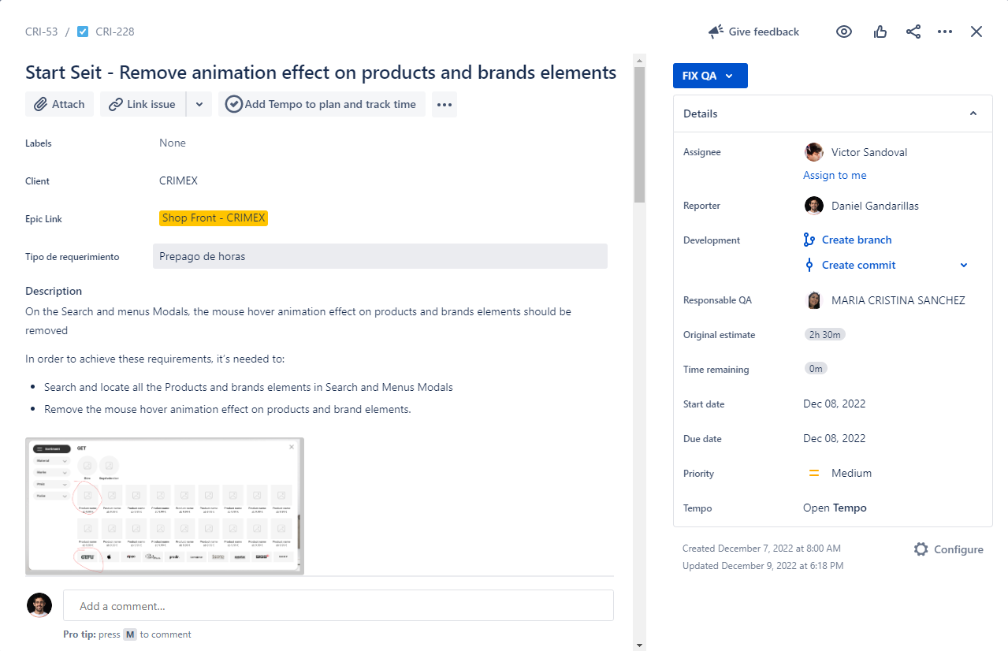Click the thumbs up vote icon
Image resolution: width=1008 pixels, height=651 pixels.
(x=880, y=32)
